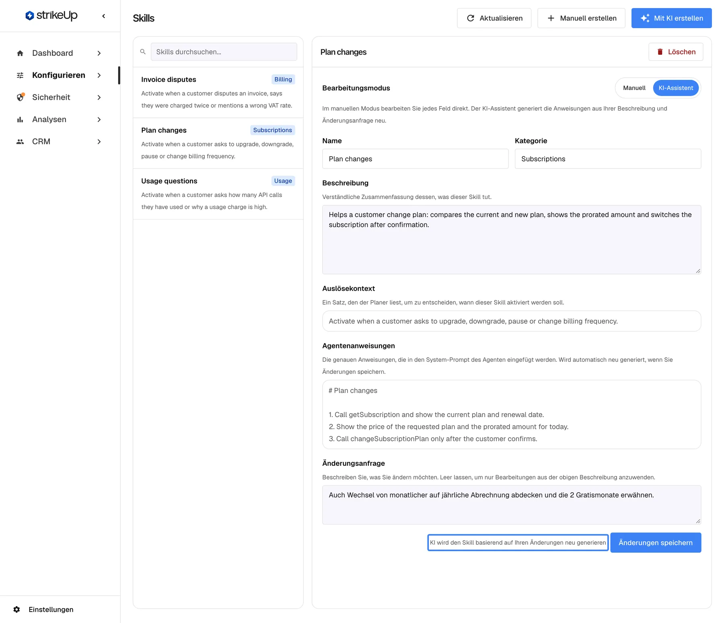The height and width of the screenshot is (623, 724).
Task: Click the Änderungsanfrage text area
Action: [x=512, y=505]
